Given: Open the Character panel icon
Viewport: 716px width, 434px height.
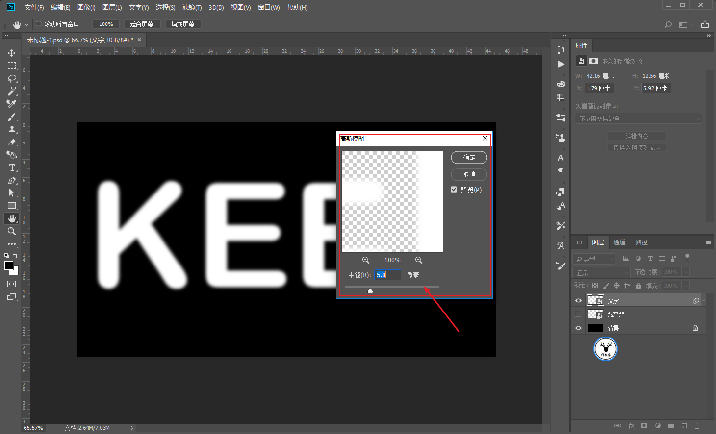Looking at the screenshot, I should click(x=561, y=158).
